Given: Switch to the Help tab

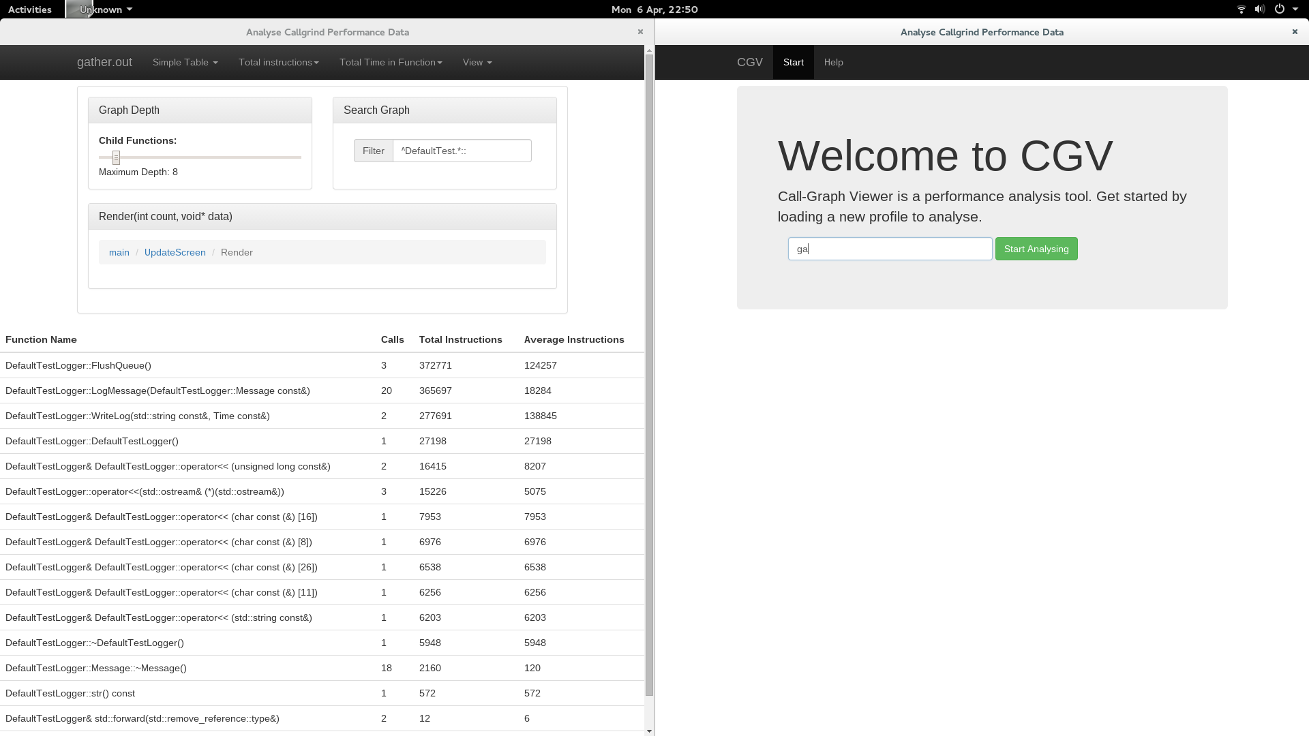Looking at the screenshot, I should (833, 62).
